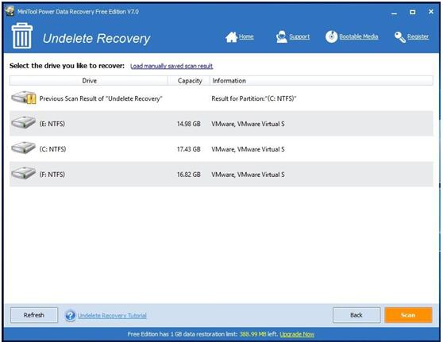Click the 388.99 MB left status text

click(x=259, y=334)
